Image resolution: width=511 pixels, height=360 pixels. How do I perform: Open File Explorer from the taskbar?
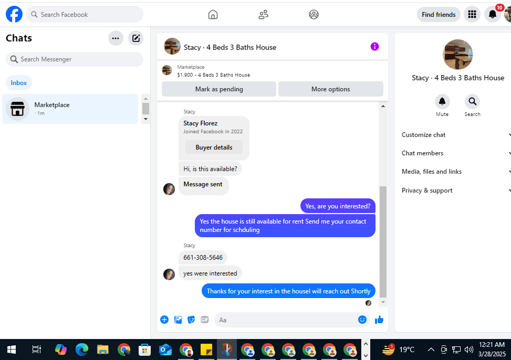point(102,350)
